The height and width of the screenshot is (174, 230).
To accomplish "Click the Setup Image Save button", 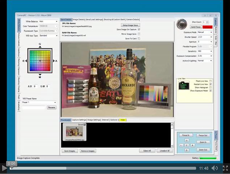I will pos(130,25).
